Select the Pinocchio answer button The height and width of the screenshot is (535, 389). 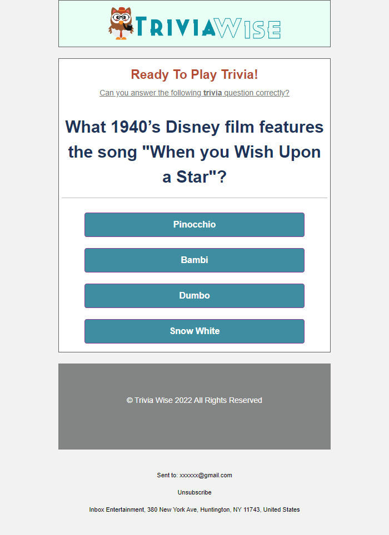pyautogui.click(x=194, y=225)
